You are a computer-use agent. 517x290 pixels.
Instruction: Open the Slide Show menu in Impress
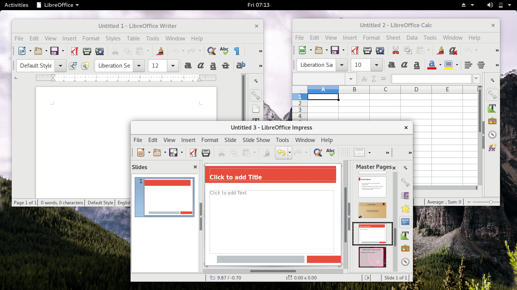click(256, 140)
